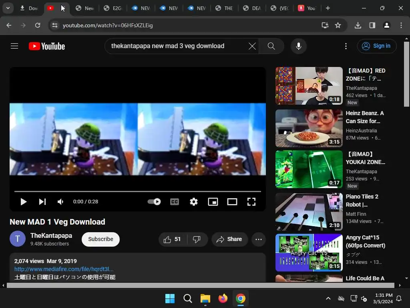Skip to the next video

42,202
